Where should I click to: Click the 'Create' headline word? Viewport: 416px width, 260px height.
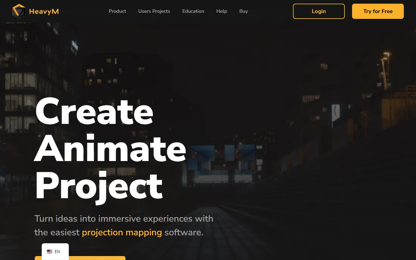click(94, 111)
